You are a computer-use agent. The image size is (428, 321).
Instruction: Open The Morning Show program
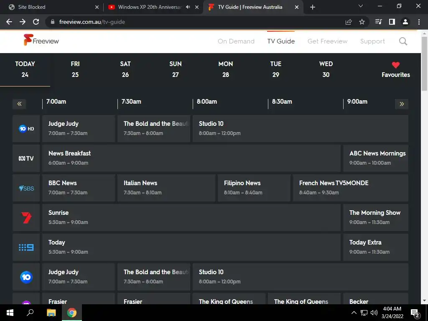click(x=376, y=217)
